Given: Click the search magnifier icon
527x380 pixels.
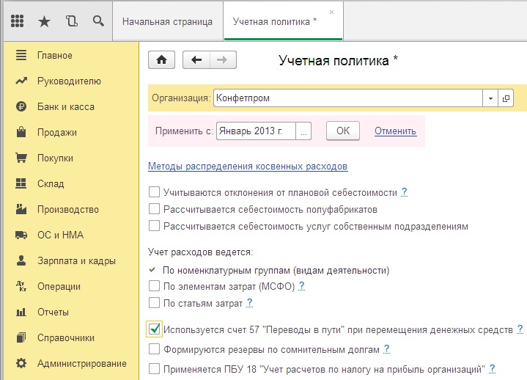Looking at the screenshot, I should (x=98, y=21).
